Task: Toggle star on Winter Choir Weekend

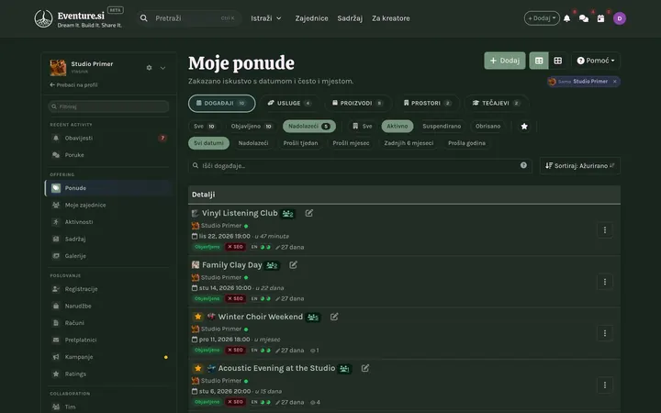Action: [197, 317]
